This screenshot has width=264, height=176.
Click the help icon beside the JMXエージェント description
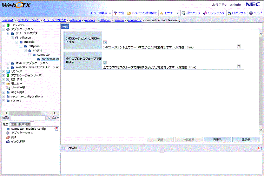pyautogui.click(x=239, y=46)
